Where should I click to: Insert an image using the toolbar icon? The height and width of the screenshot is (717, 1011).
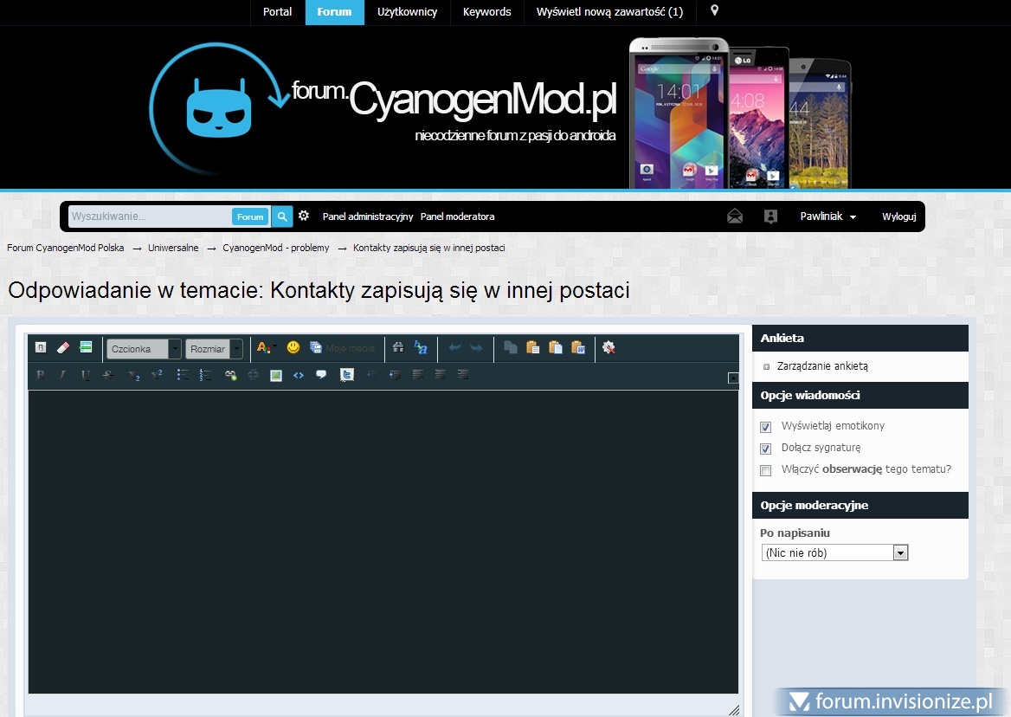276,375
